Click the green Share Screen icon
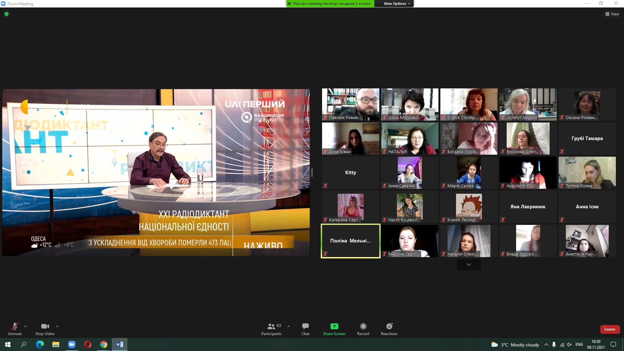 point(334,326)
